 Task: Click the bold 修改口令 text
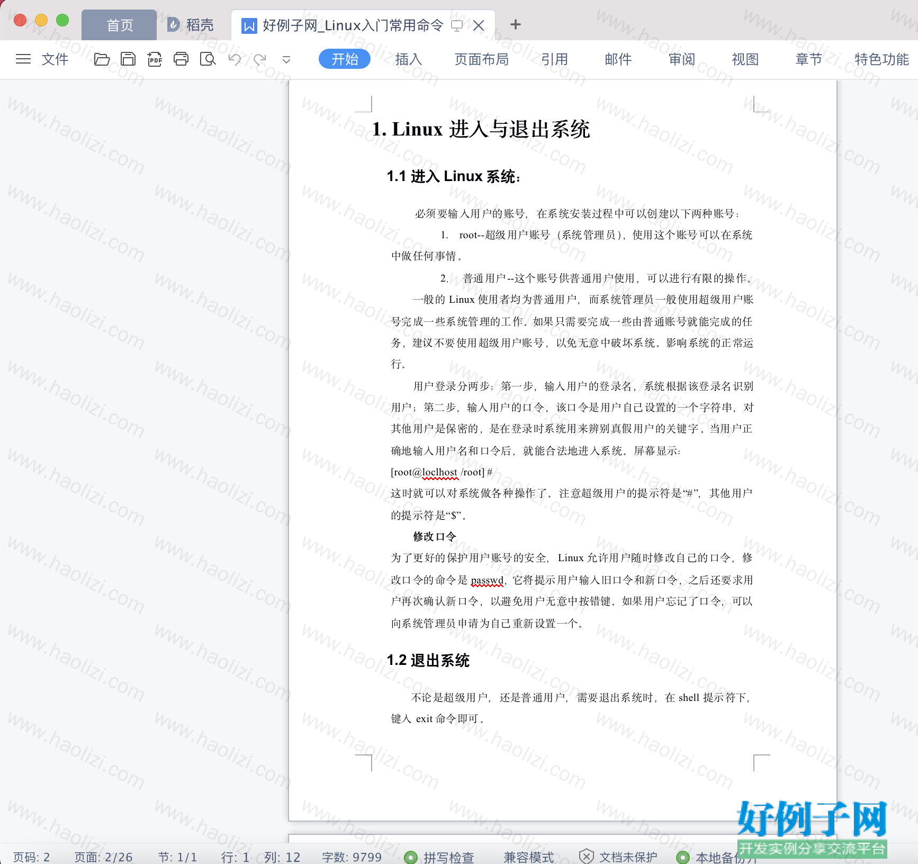tap(434, 536)
